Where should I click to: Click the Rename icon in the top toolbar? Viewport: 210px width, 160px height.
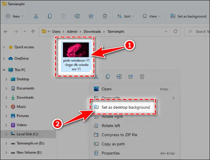tap(77, 16)
